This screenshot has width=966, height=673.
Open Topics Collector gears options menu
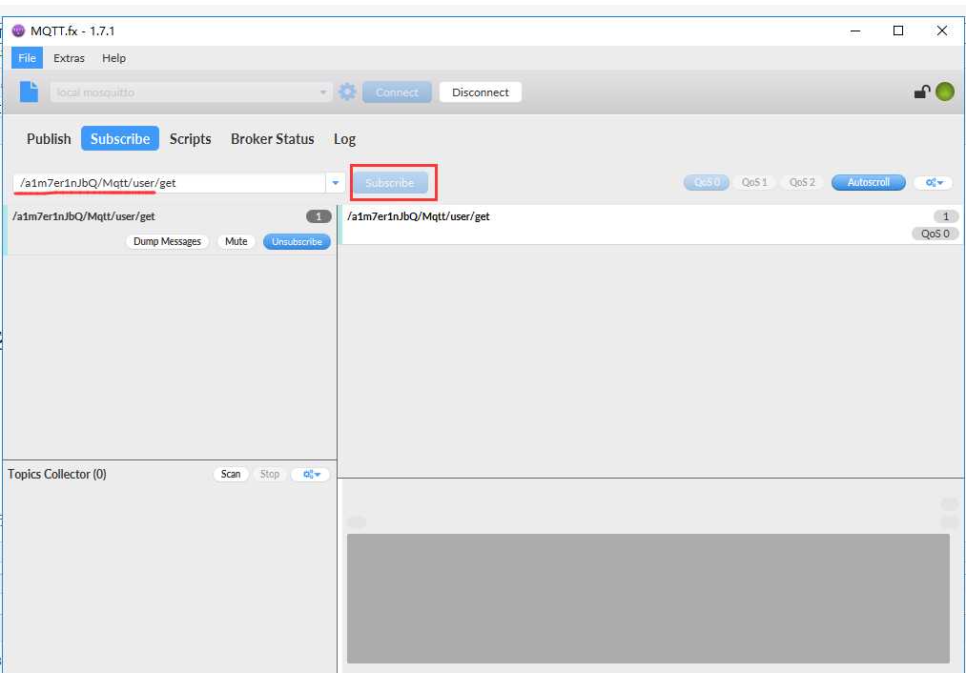[311, 474]
